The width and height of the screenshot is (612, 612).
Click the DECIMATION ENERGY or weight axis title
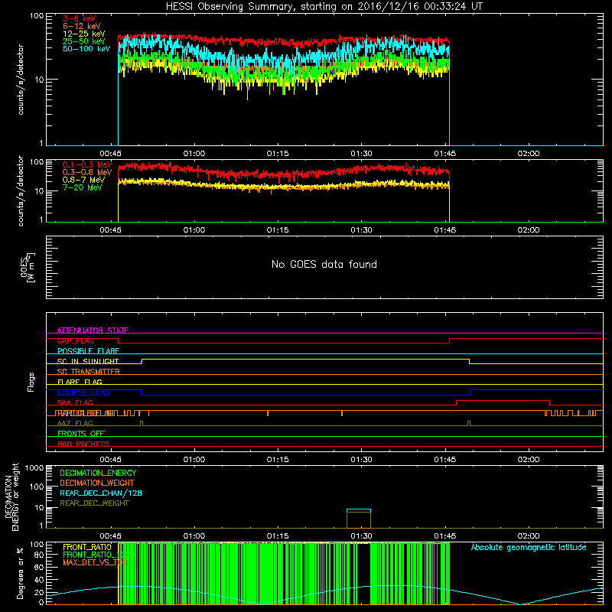pos(11,496)
